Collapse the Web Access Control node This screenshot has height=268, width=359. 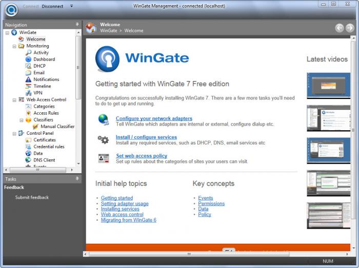pos(14,100)
